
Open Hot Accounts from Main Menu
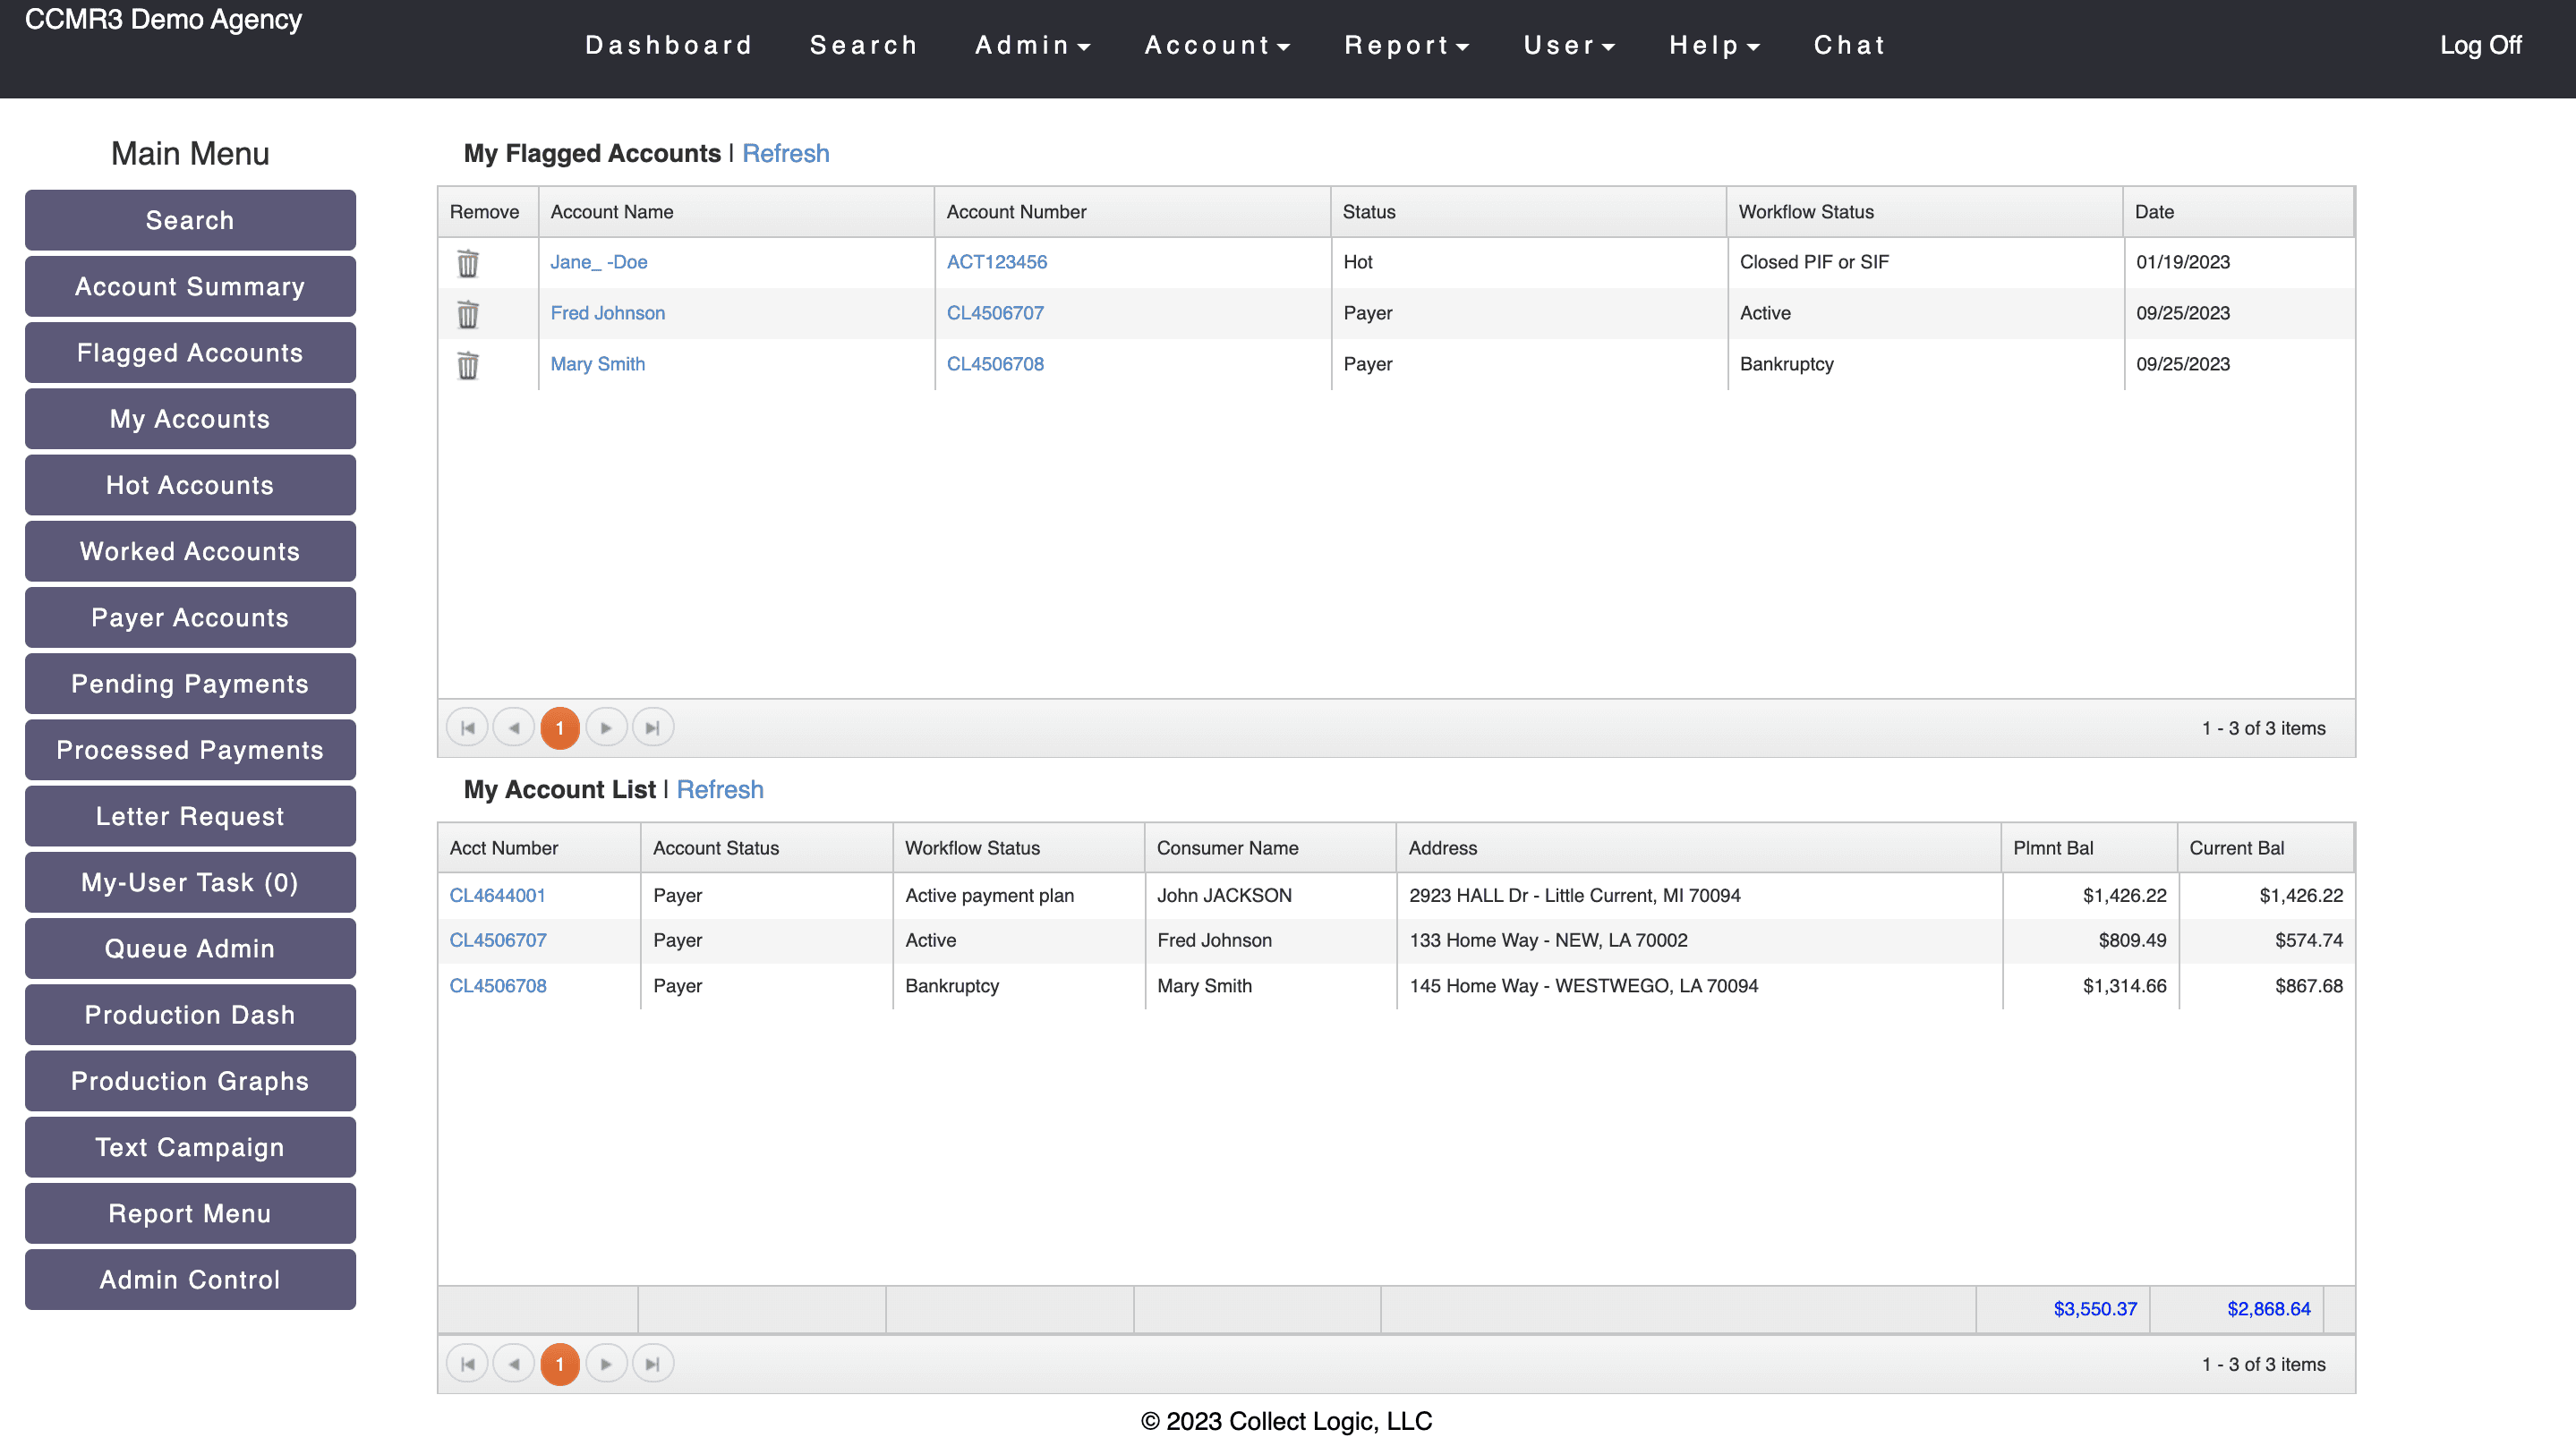click(x=190, y=485)
